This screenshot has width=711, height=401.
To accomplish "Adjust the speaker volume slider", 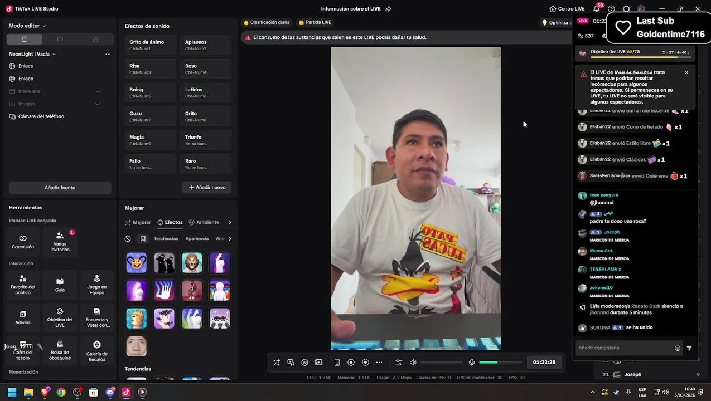I will (x=442, y=363).
